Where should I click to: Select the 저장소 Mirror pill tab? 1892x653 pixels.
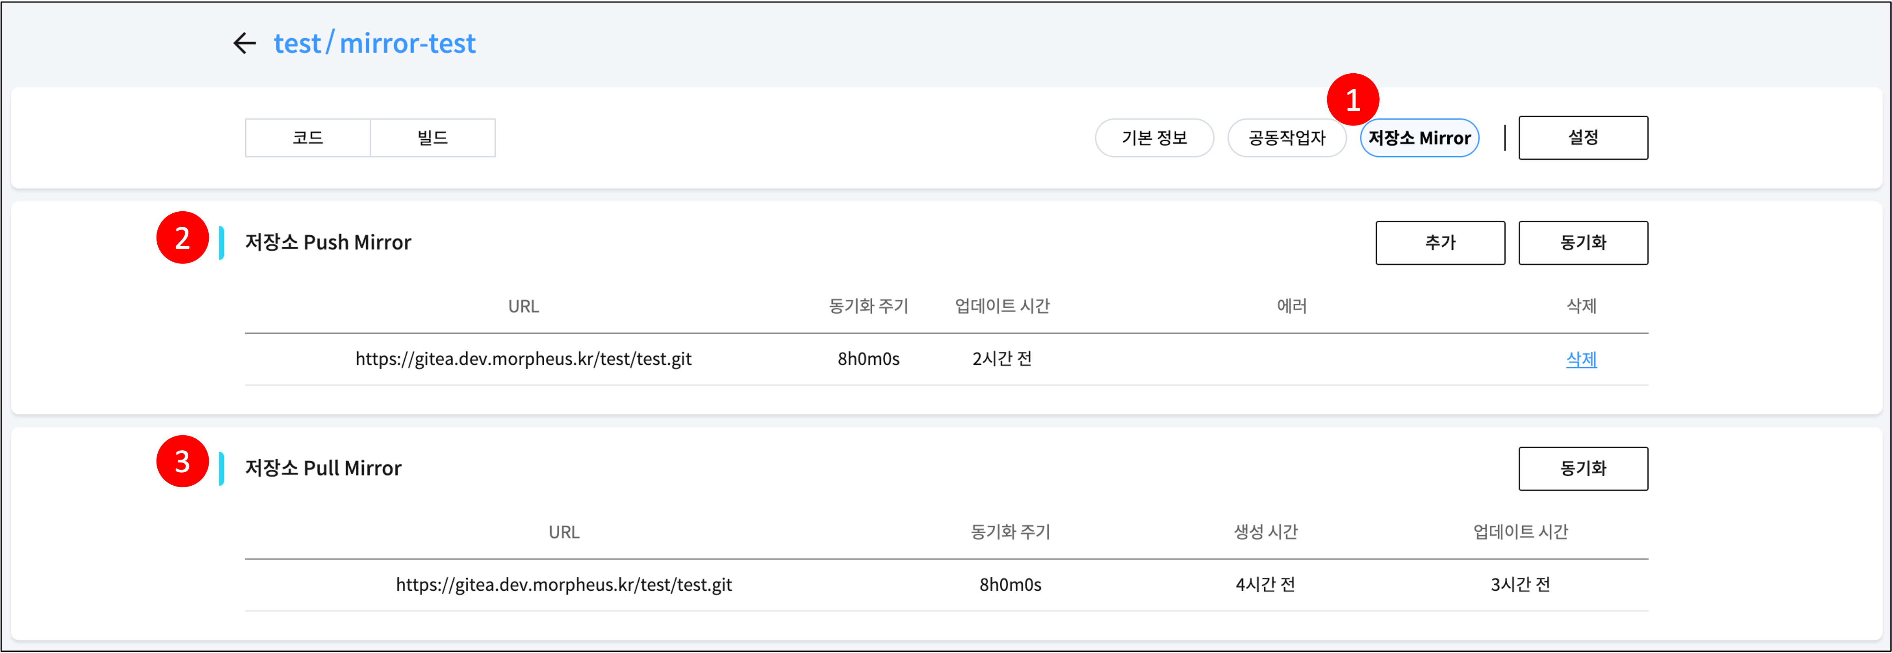(x=1419, y=138)
